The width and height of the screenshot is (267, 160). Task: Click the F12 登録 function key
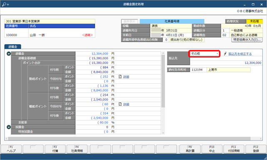click(256, 149)
